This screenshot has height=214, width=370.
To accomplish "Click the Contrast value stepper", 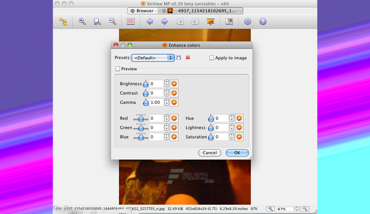I will (166, 93).
